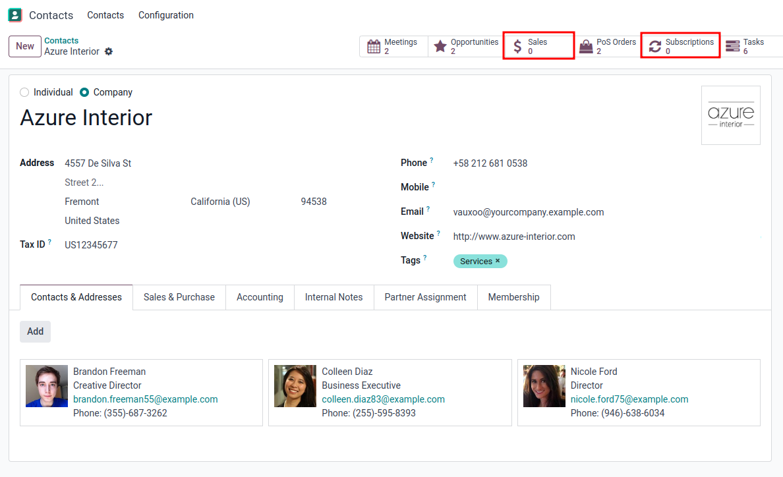Image resolution: width=783 pixels, height=477 pixels.
Task: Click the Contacts app logo icon
Action: click(15, 15)
